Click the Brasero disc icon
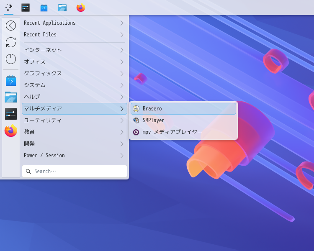This screenshot has width=314, height=251. pos(136,109)
